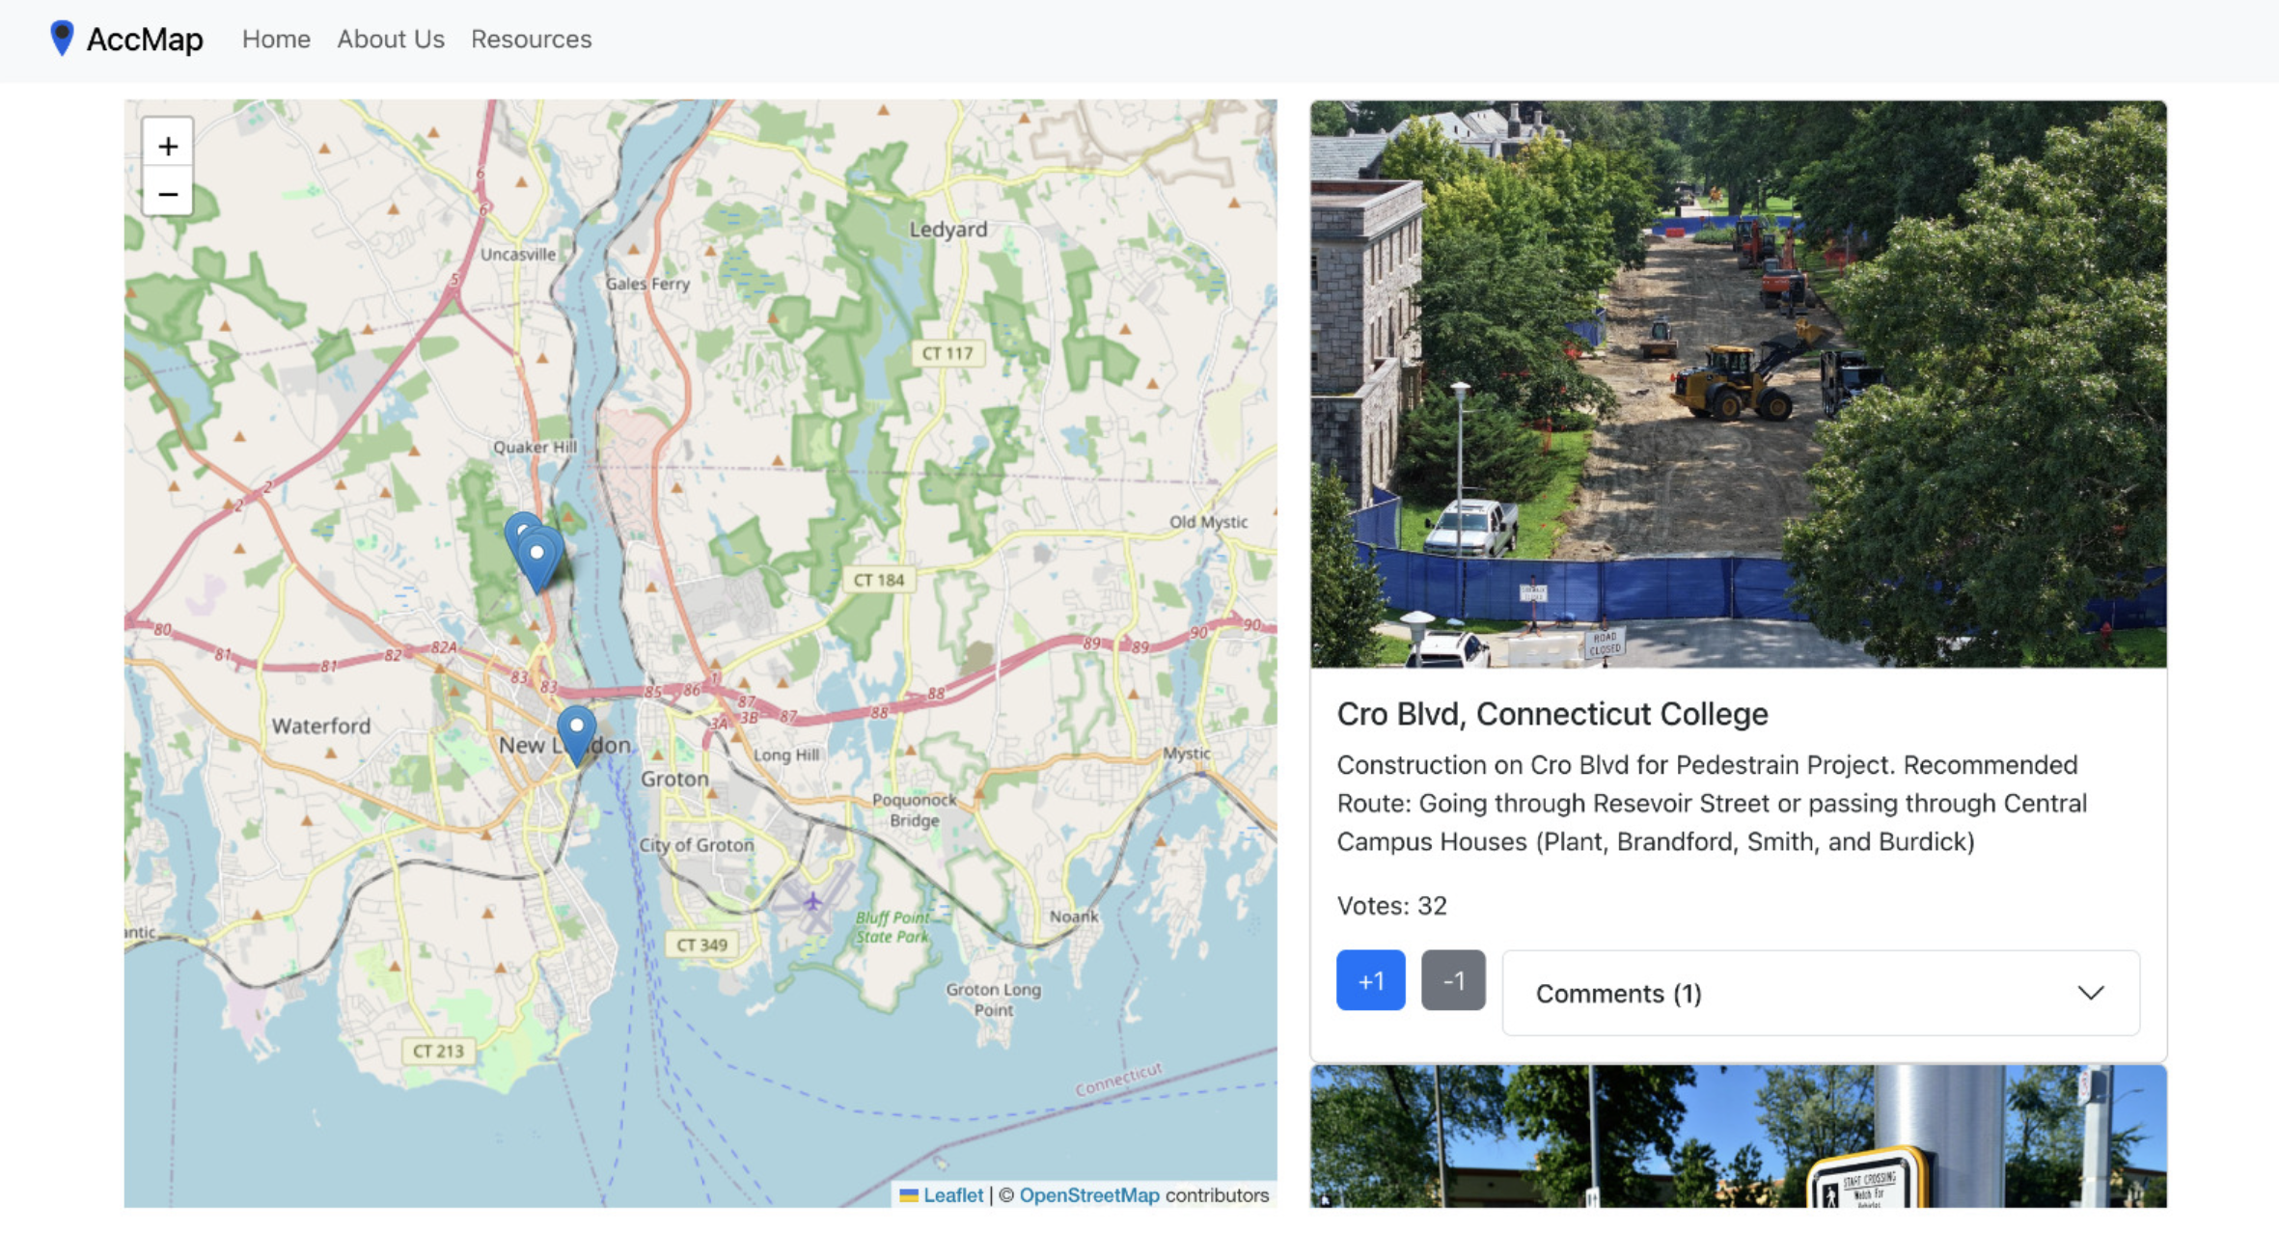Open the Leaflet attribution link

[953, 1195]
